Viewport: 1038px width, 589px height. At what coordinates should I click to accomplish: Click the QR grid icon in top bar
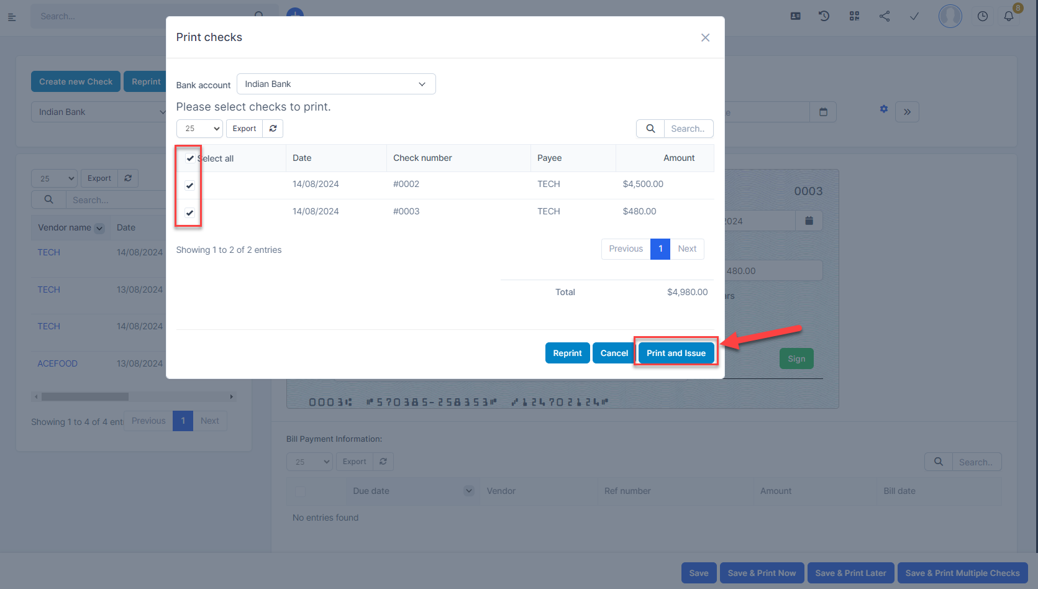click(855, 16)
